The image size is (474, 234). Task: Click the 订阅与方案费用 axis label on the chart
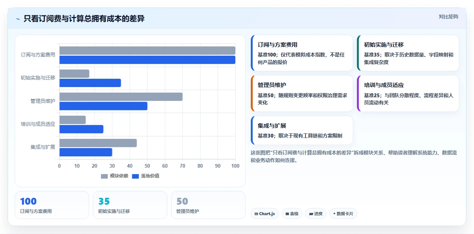tap(38, 55)
